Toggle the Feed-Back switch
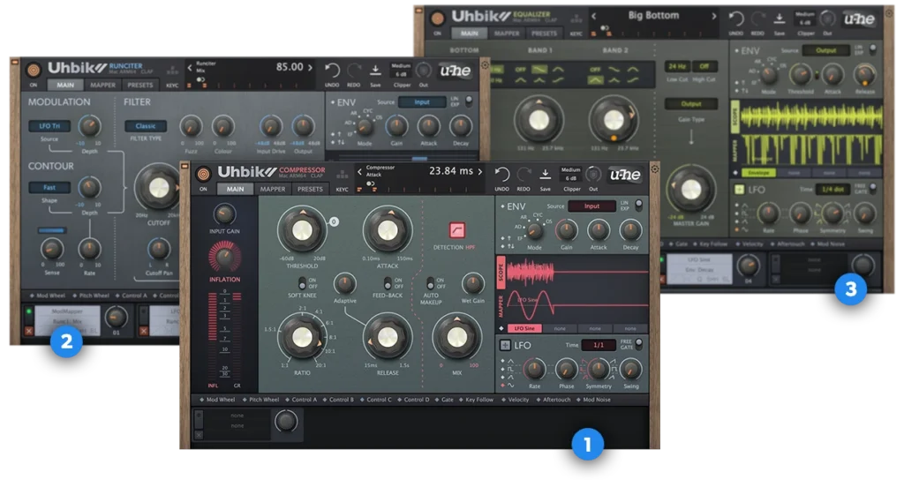Viewport: 904px width, 487px height. point(388,283)
